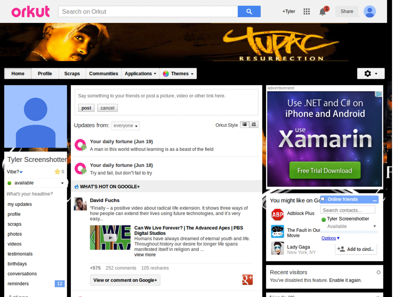Click the Jun 18 fortune icon
The height and width of the screenshot is (297, 397).
tap(81, 169)
